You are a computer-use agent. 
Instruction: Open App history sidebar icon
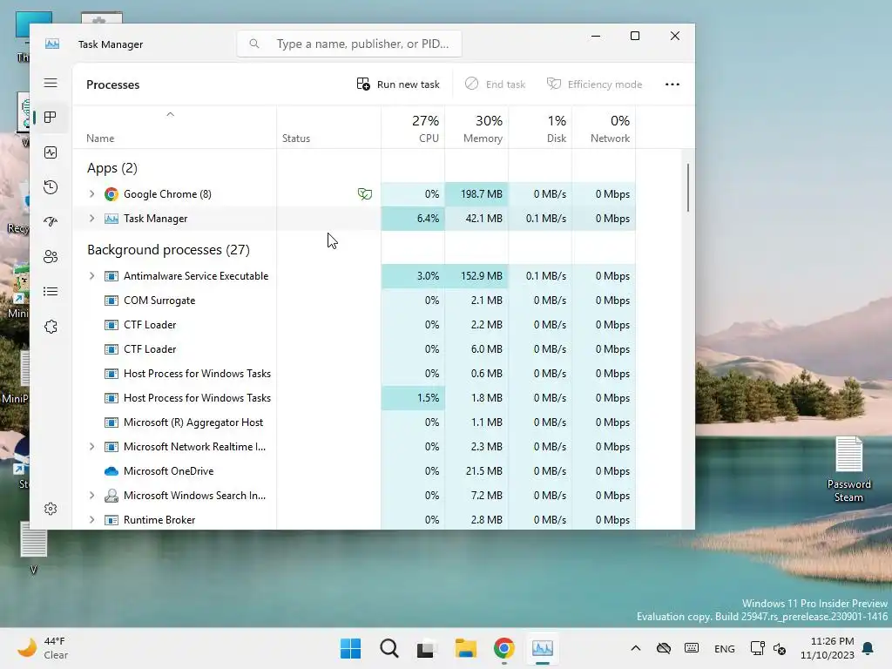pos(51,187)
